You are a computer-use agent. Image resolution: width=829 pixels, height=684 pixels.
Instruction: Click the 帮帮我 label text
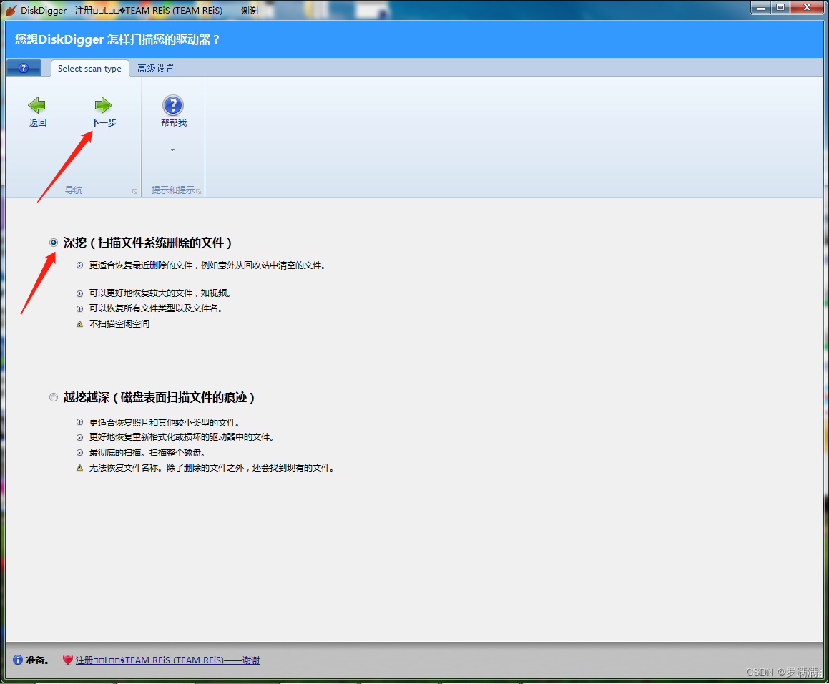(174, 123)
